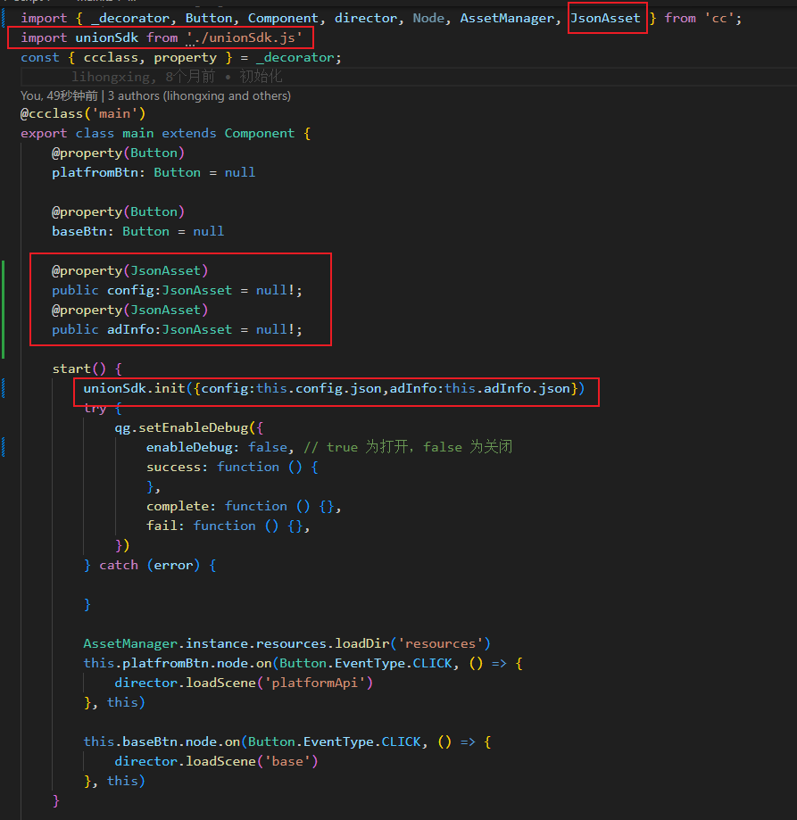Click the start() method name
Viewport: 797px width, 820px height.
[x=71, y=369]
